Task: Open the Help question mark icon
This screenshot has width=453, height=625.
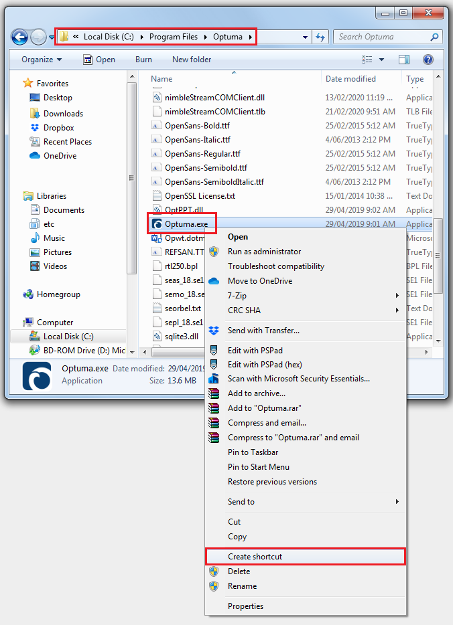Action: click(x=428, y=60)
